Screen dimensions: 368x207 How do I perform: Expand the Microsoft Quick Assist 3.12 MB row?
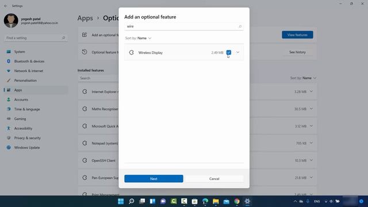[311, 126]
